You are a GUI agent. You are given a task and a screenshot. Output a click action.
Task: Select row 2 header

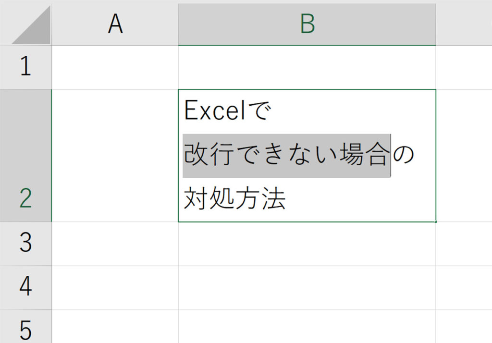pos(26,156)
